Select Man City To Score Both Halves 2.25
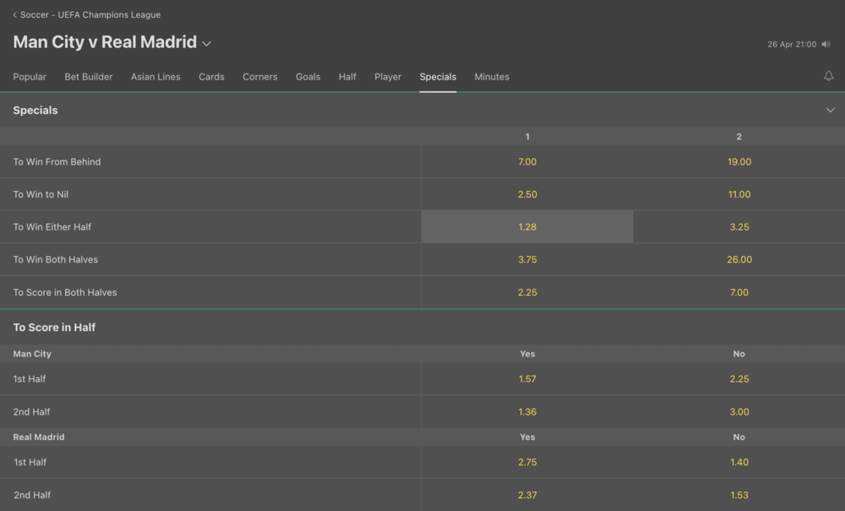 (527, 293)
